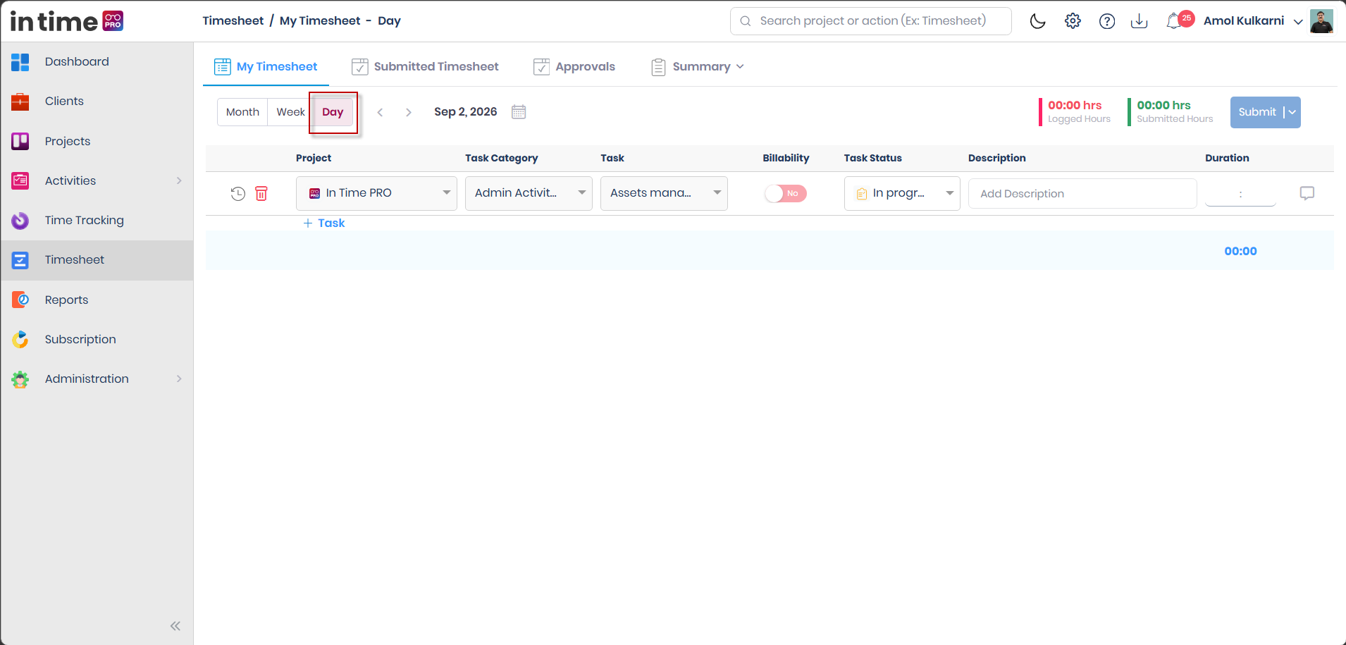Switch to Approvals tab
The width and height of the screenshot is (1346, 645).
(x=574, y=66)
